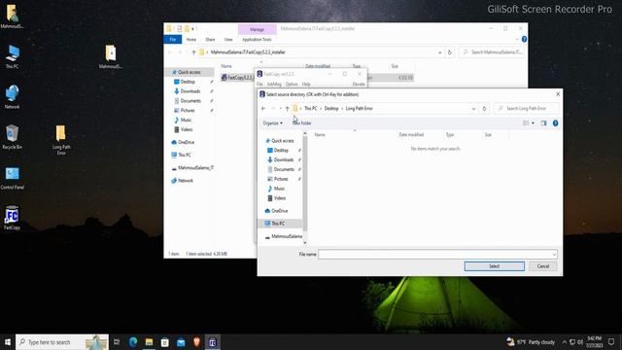Open help icon in the dialog toolbar

click(555, 123)
